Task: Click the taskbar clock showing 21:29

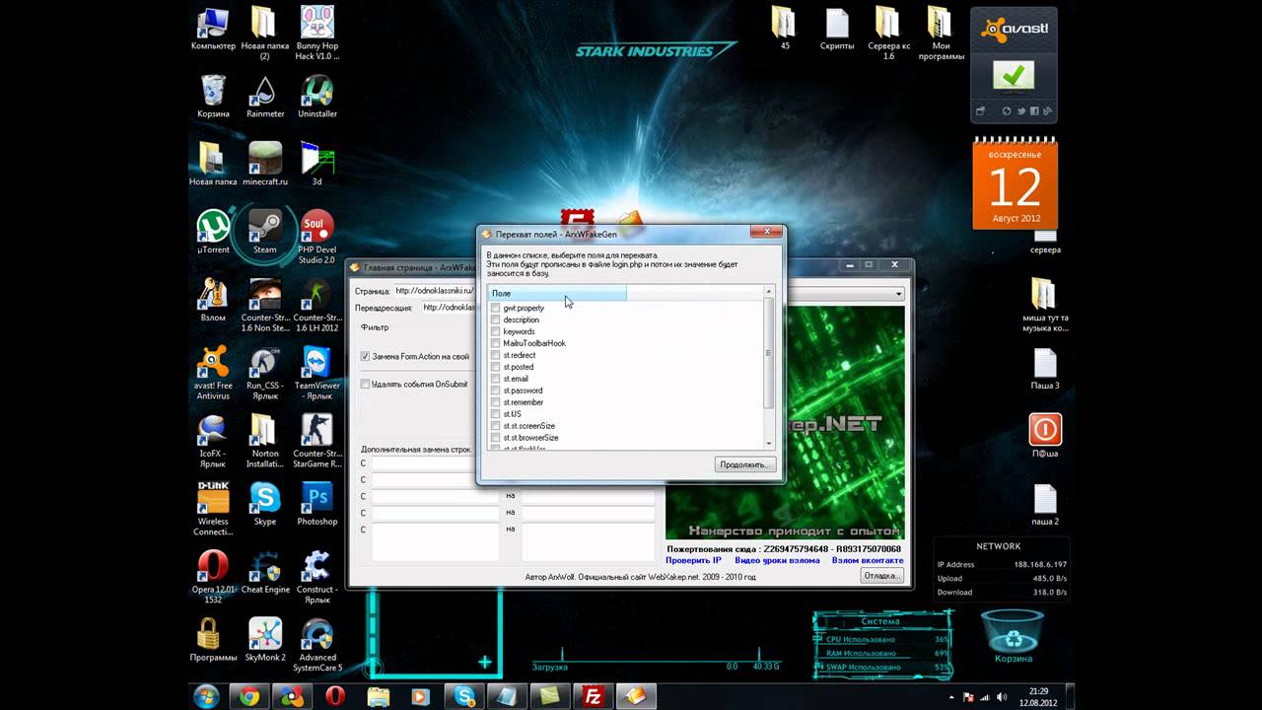Action: click(x=1037, y=696)
